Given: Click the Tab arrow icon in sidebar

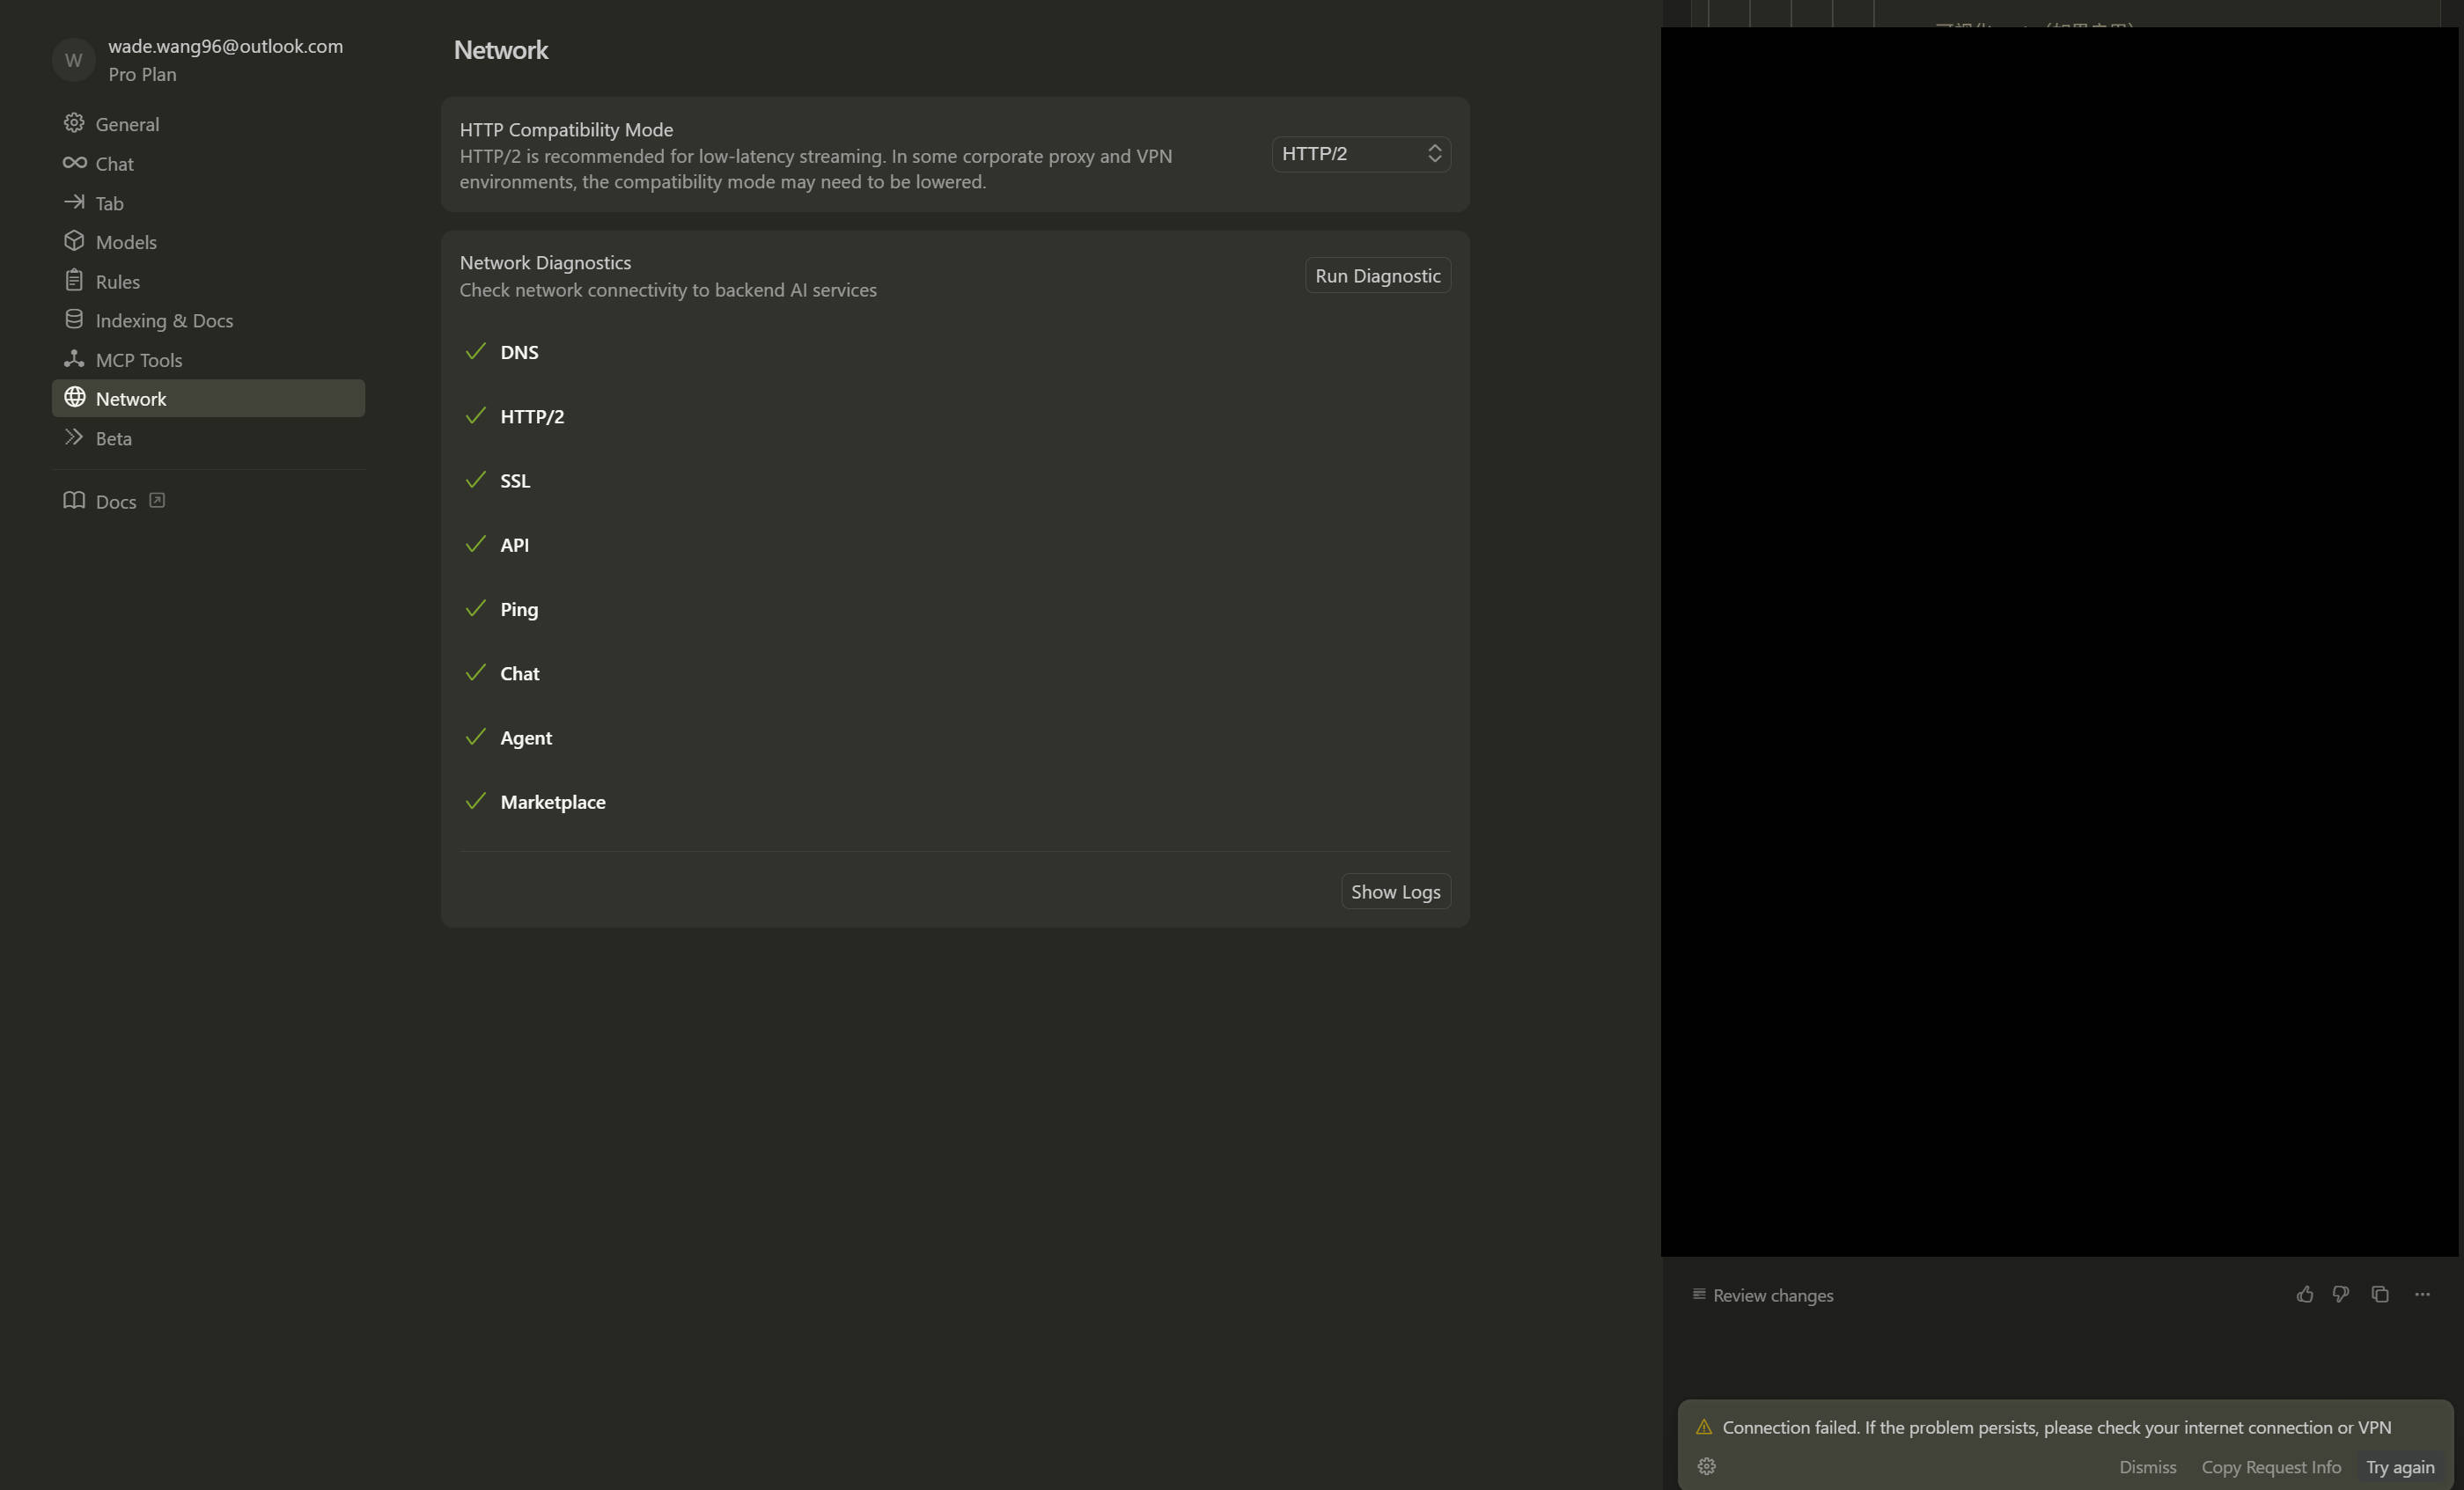Looking at the screenshot, I should pyautogui.click(x=74, y=202).
